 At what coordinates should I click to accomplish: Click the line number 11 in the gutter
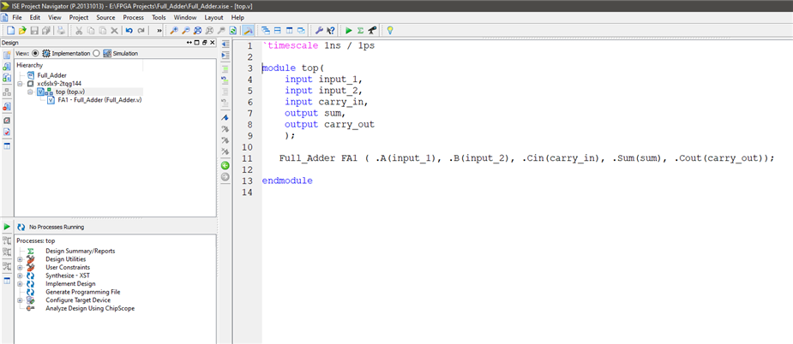(x=247, y=158)
